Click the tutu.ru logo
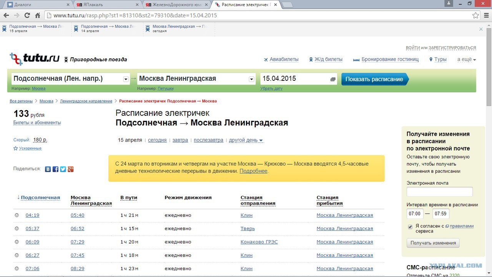492x277 pixels. (x=35, y=58)
